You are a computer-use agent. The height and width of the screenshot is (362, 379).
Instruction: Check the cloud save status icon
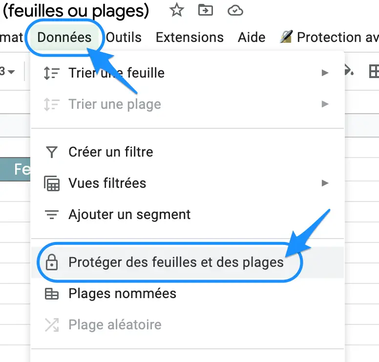pyautogui.click(x=235, y=11)
